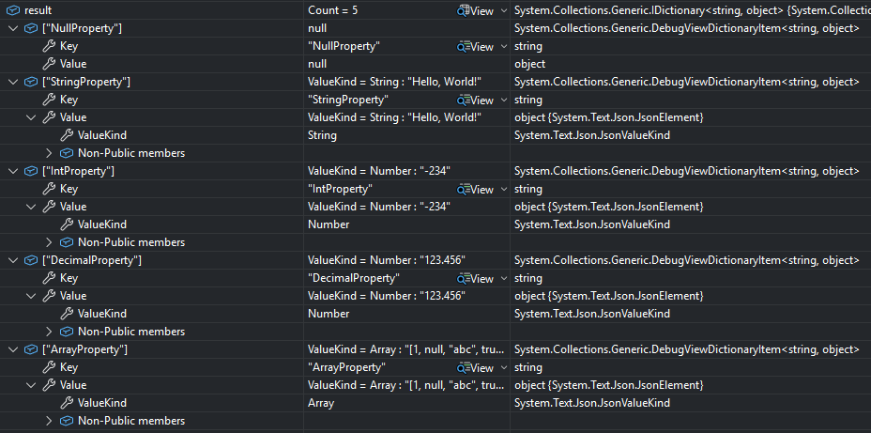Collapse the ["DecimalProperty"] node
This screenshot has height=433, width=871.
click(x=13, y=260)
